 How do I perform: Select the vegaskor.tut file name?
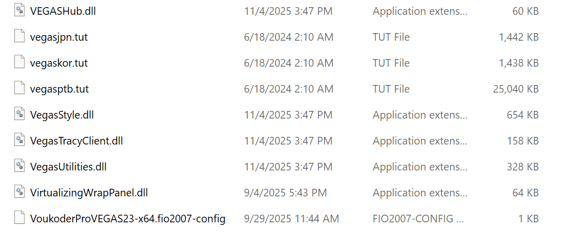[x=59, y=63]
